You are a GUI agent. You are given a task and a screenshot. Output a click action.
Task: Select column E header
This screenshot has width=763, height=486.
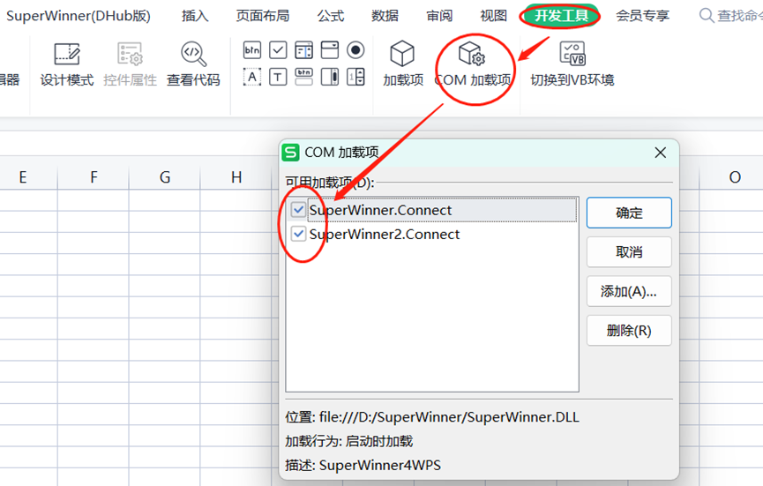22,177
